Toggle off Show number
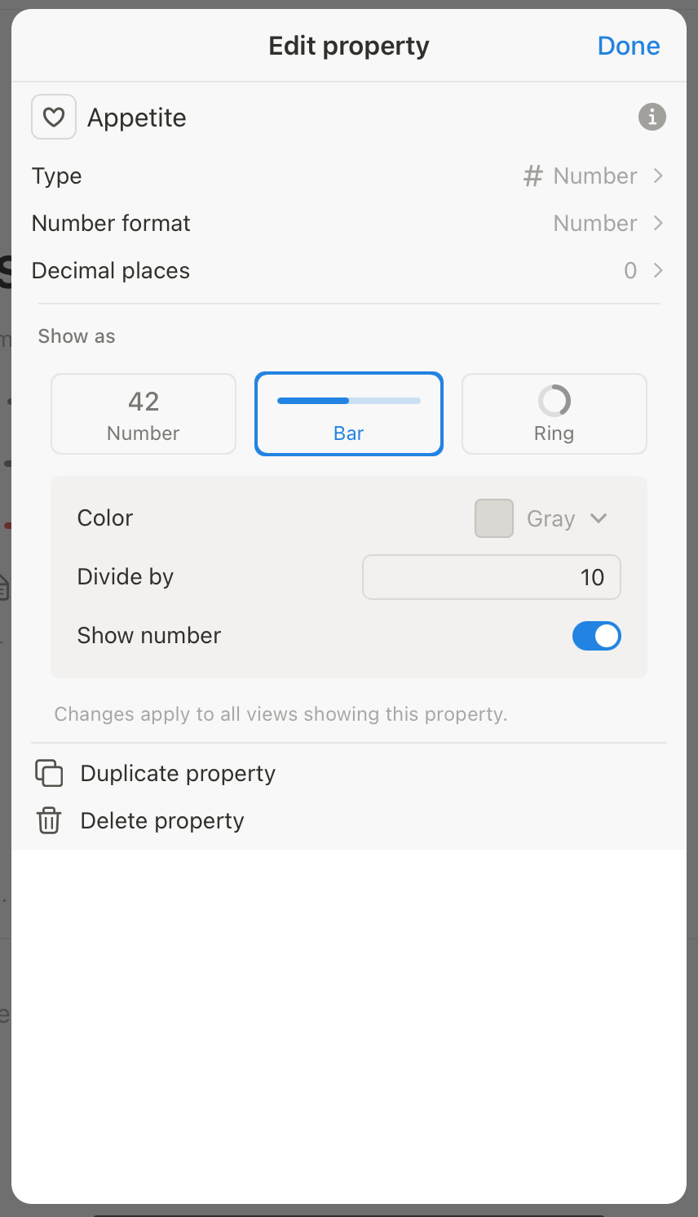The width and height of the screenshot is (698, 1217). click(x=596, y=635)
